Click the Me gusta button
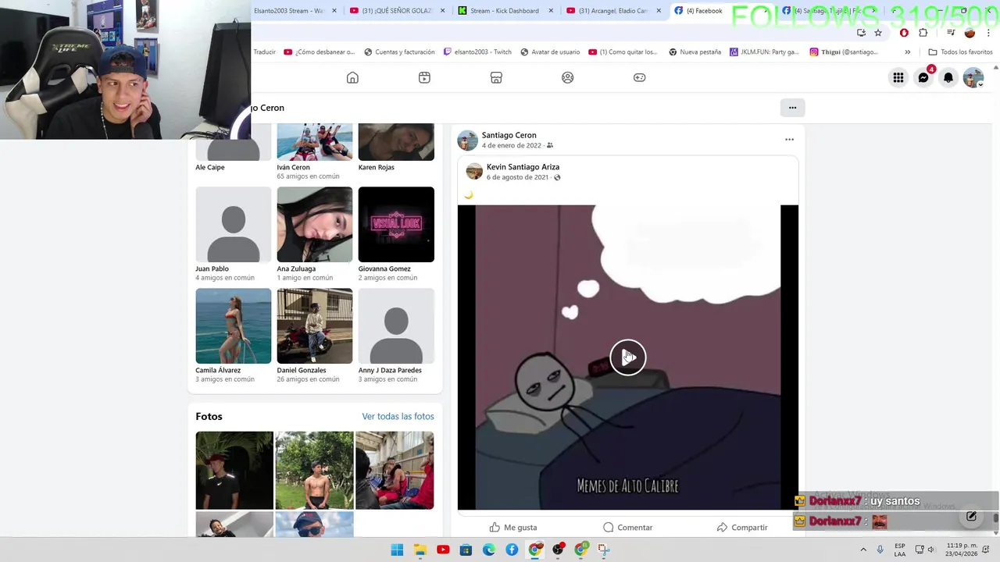Viewport: 1000px width, 562px height. pyautogui.click(x=513, y=528)
